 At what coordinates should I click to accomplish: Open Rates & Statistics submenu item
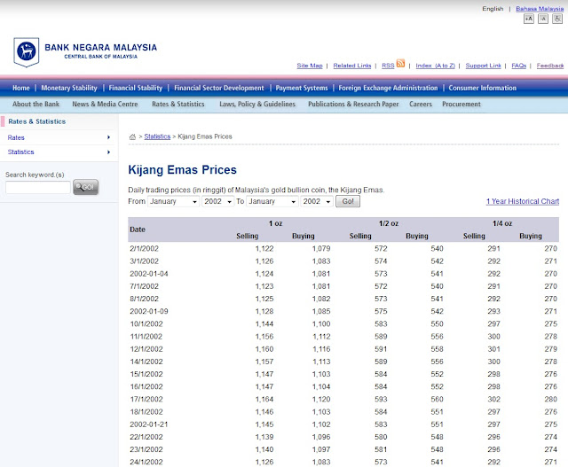click(x=177, y=105)
